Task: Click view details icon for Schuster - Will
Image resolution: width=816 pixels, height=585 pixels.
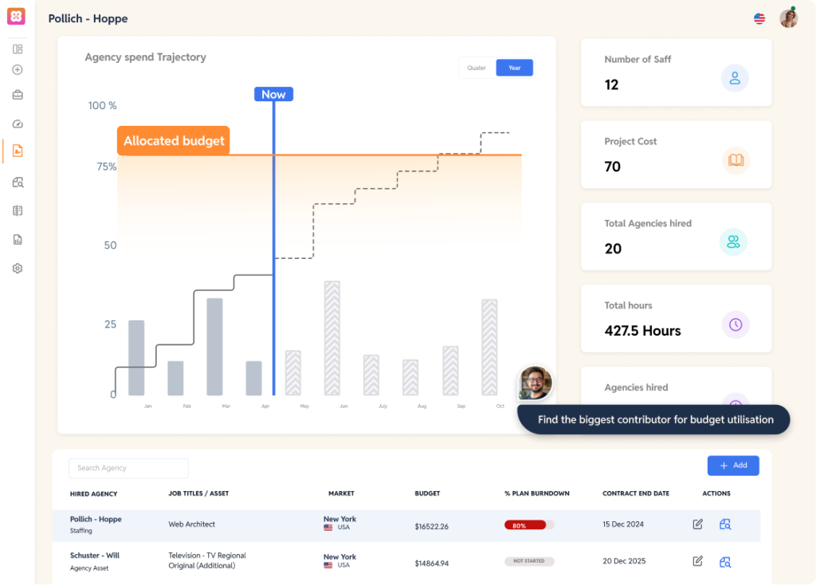Action: tap(725, 562)
